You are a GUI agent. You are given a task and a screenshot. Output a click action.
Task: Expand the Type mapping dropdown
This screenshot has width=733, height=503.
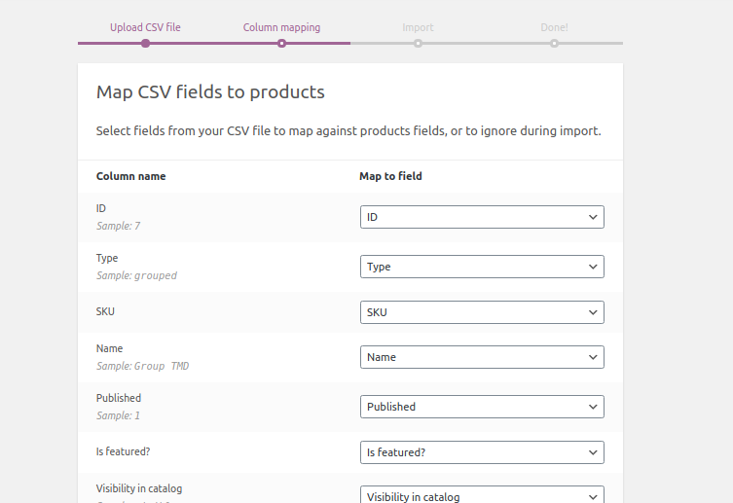pyautogui.click(x=482, y=267)
